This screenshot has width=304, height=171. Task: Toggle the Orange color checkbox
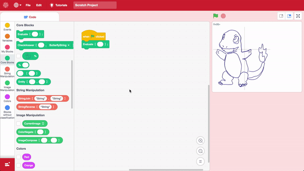(x=18, y=165)
